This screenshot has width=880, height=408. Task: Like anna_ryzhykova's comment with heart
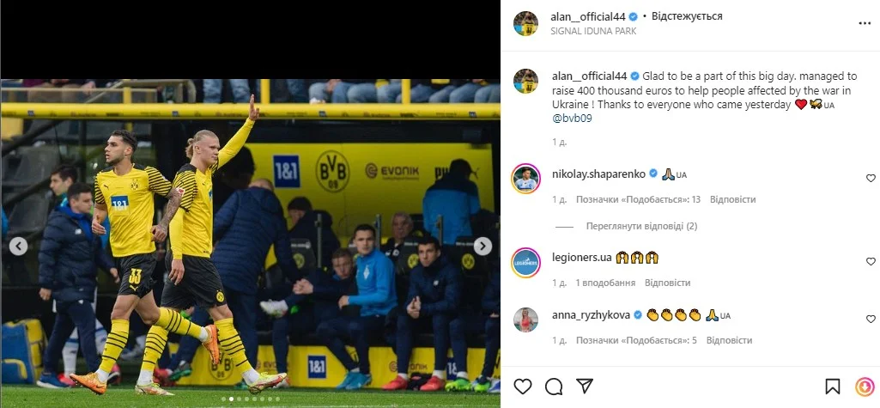(x=871, y=319)
